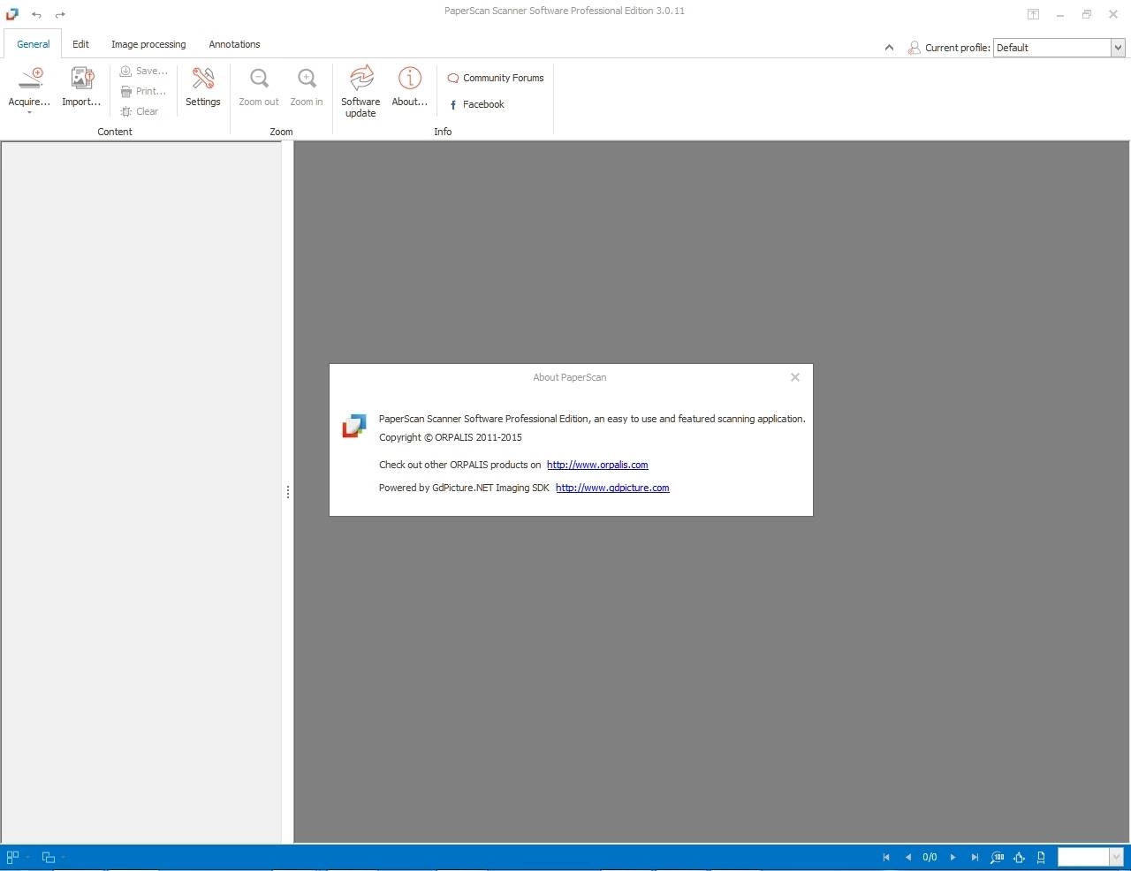The height and width of the screenshot is (871, 1131).
Task: Go to previous page in status bar
Action: pos(908,857)
